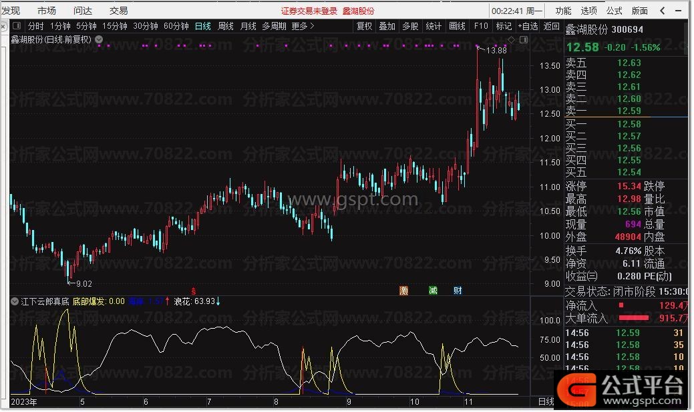Click the 返回 back button
Screen dimensions: 694x412
(552, 26)
